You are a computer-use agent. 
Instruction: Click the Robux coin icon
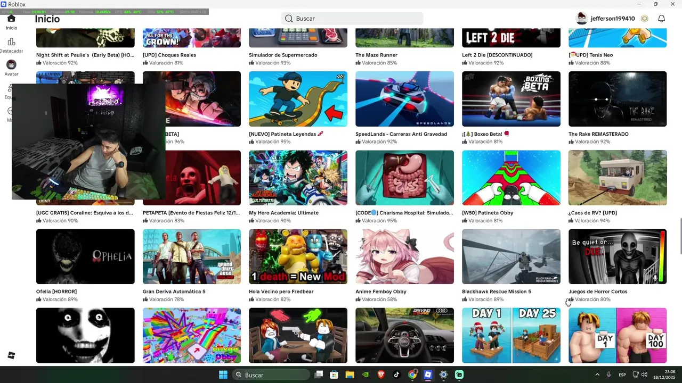[644, 19]
